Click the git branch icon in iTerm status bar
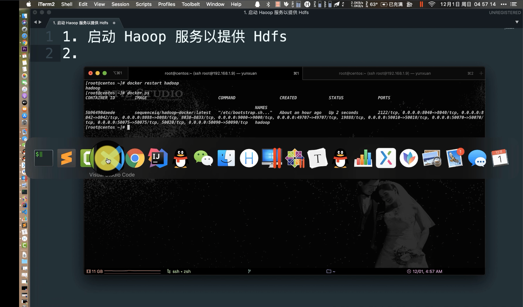 click(249, 272)
